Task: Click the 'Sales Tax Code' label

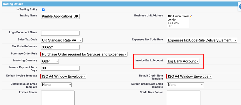Action: point(27,39)
